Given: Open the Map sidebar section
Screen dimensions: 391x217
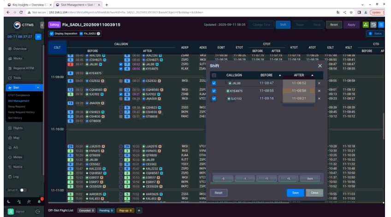Looking at the screenshot, I should point(16,138).
